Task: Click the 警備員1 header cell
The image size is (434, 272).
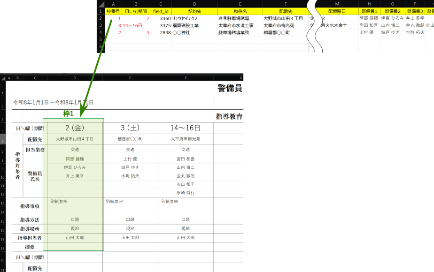Action: (x=369, y=11)
